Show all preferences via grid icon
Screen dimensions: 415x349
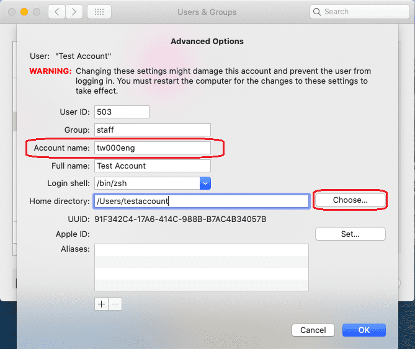click(x=99, y=12)
